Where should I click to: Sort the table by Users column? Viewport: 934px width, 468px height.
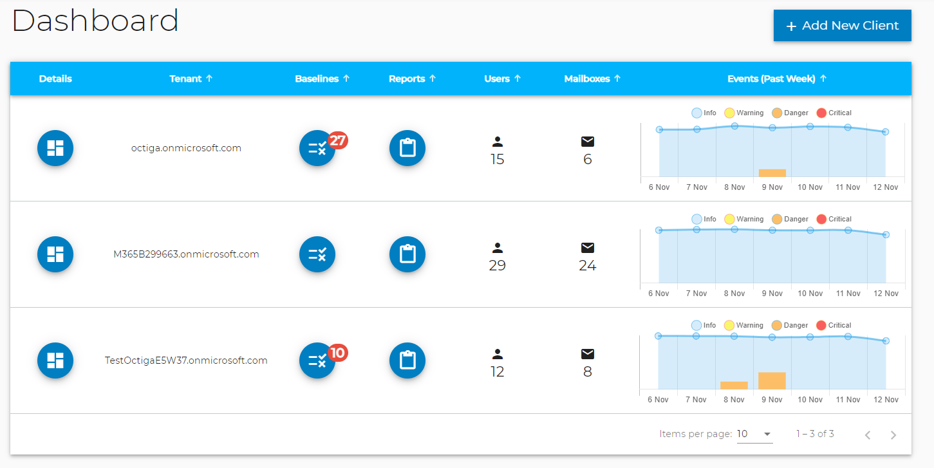501,78
